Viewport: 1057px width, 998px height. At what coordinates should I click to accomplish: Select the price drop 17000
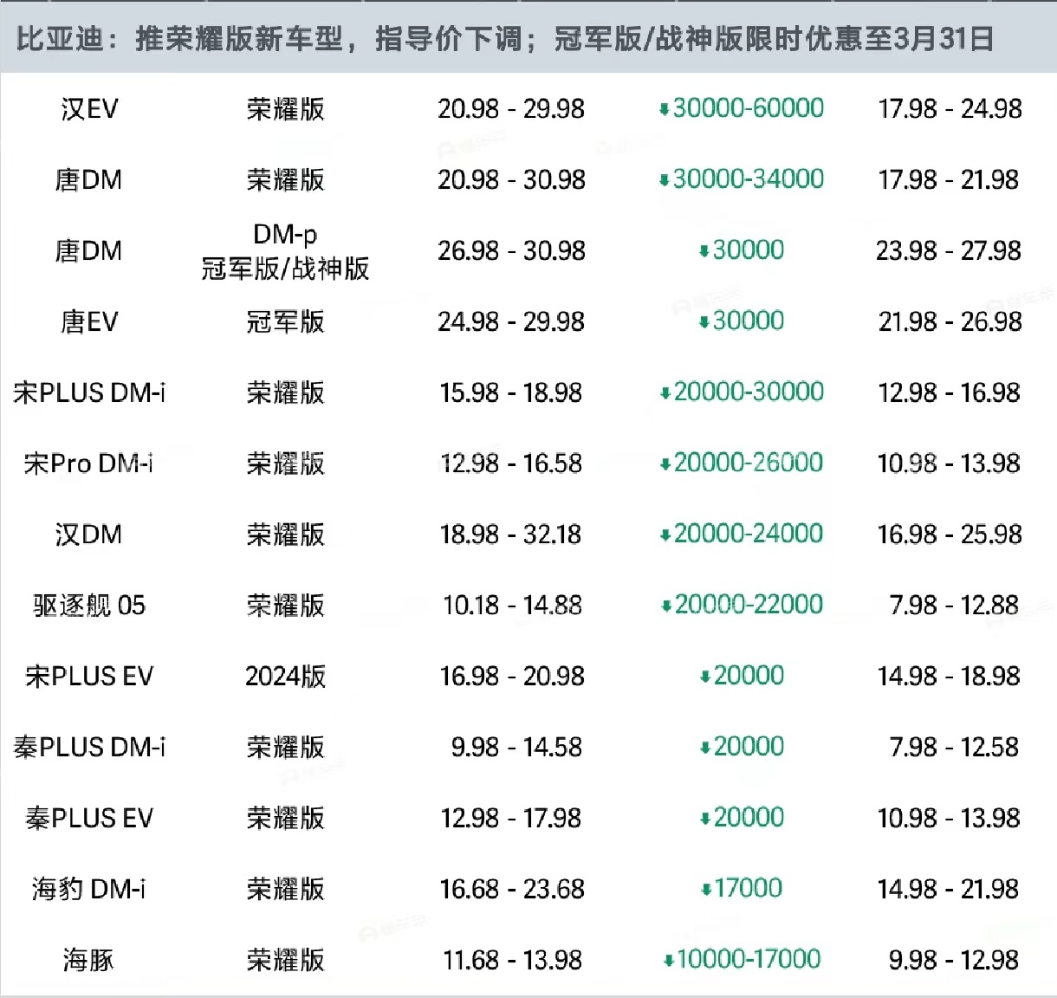742,890
